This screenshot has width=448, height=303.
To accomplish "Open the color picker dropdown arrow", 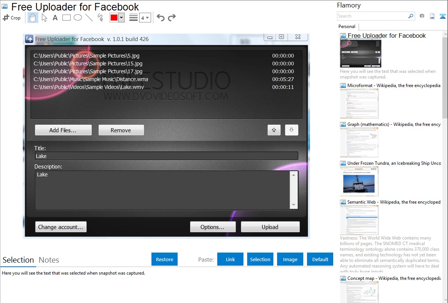I will pos(122,18).
